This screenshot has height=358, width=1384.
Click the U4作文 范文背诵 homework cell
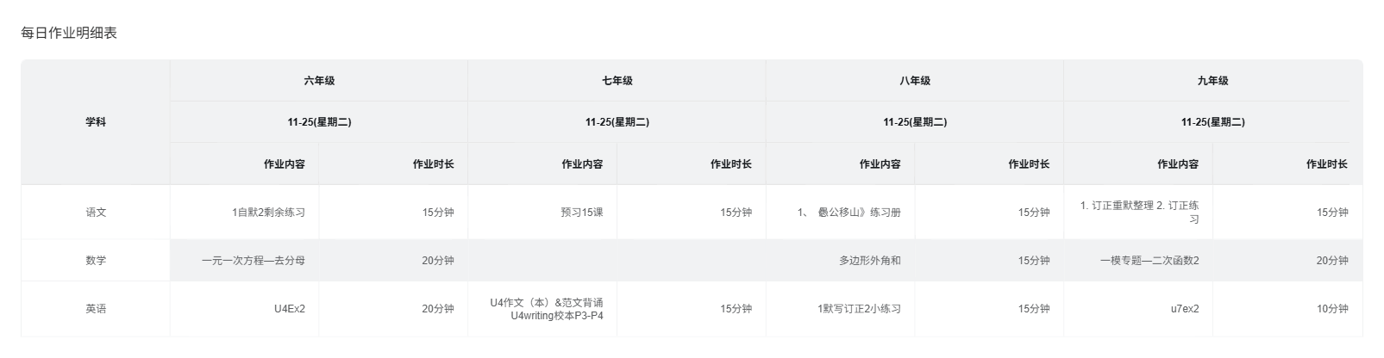pyautogui.click(x=547, y=309)
